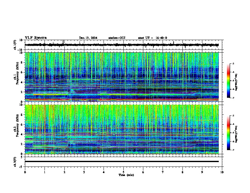Click time axis tick label "2"
The image size is (250, 193).
coord(64,172)
